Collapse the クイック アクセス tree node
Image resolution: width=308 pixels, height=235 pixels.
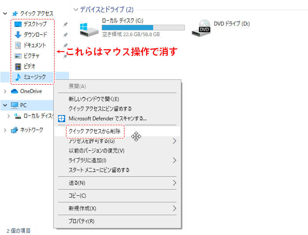(5, 14)
